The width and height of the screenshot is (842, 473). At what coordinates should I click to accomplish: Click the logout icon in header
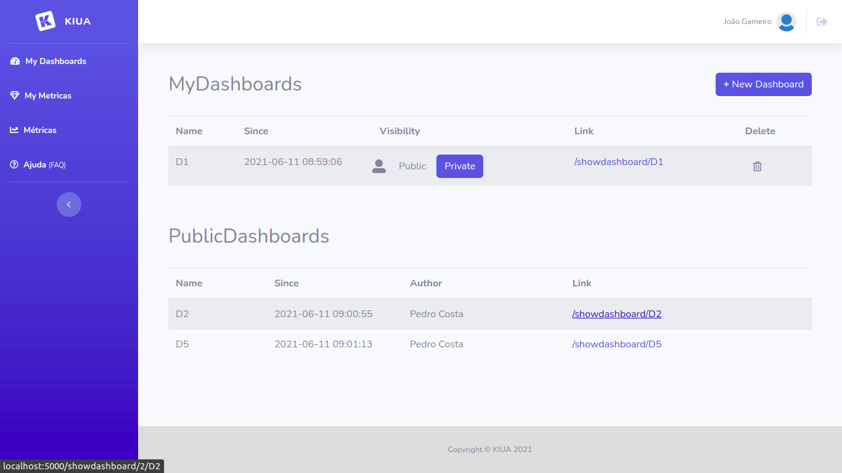(822, 22)
